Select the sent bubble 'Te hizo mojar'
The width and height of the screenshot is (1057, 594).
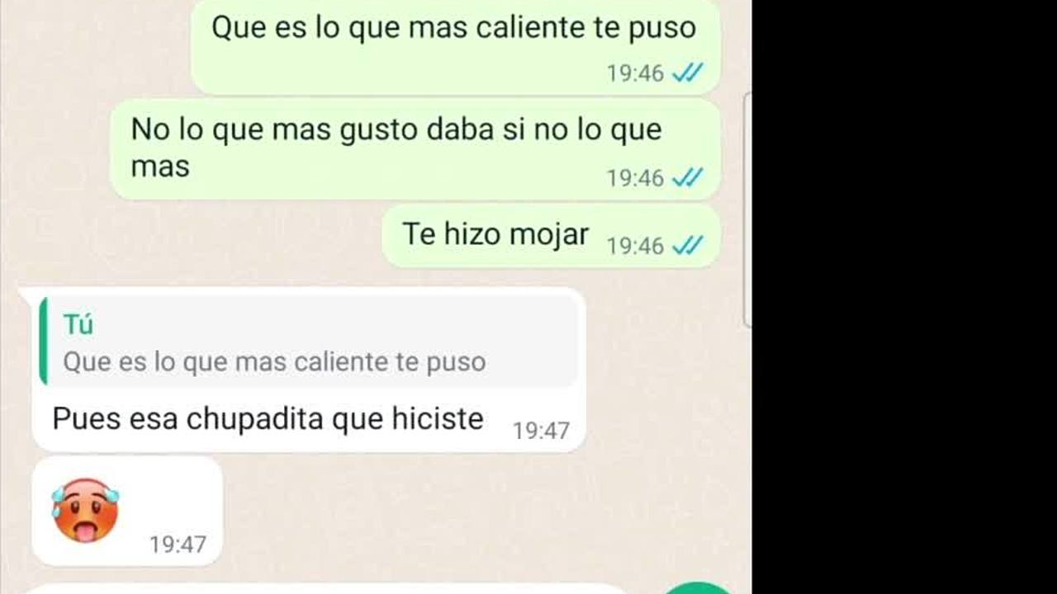pyautogui.click(x=551, y=236)
